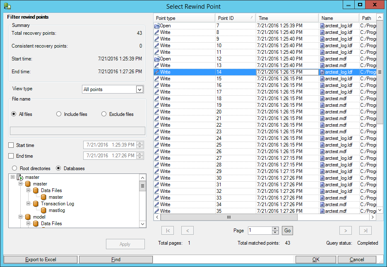Click the file icon of arctest.mdf in row 12
Image resolution: width=387 pixels, height=267 pixels.
(322, 59)
